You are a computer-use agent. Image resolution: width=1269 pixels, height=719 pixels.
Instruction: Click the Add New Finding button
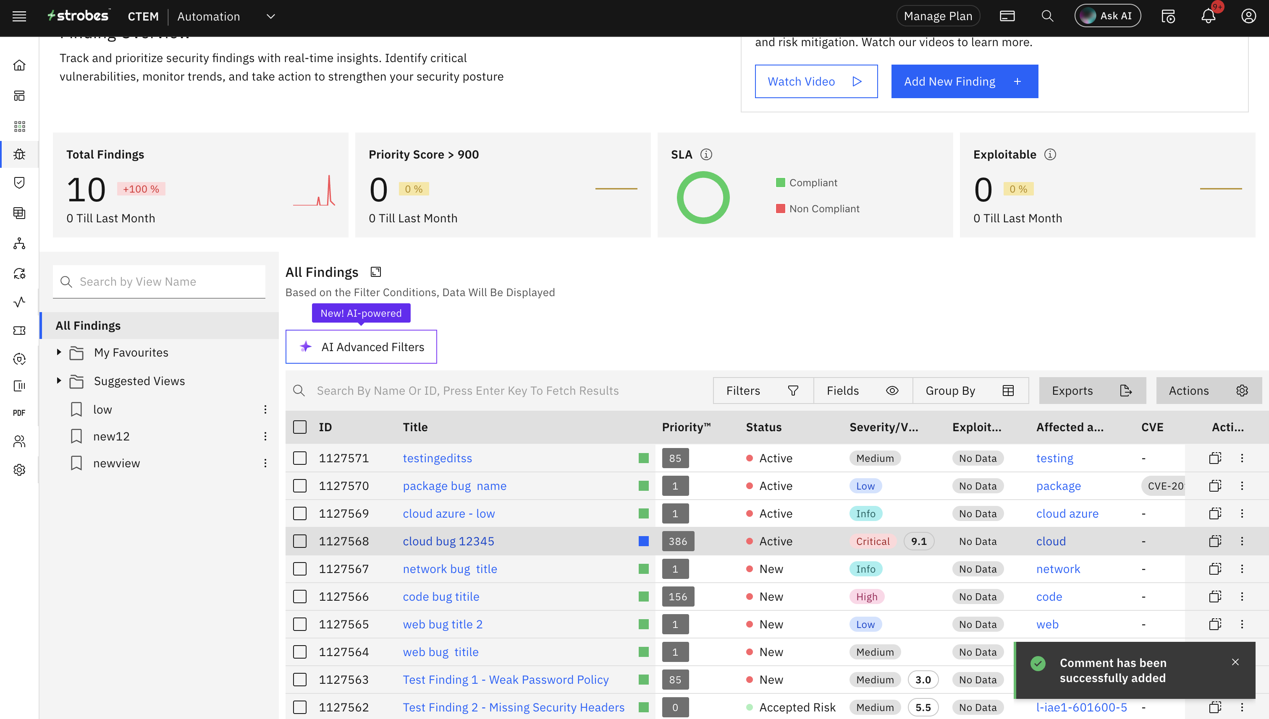[x=964, y=81]
